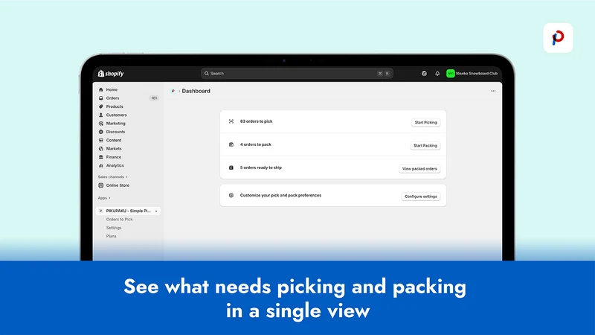Open the PIKUPAKU Settings sub-item
The width and height of the screenshot is (595, 335).
[114, 228]
